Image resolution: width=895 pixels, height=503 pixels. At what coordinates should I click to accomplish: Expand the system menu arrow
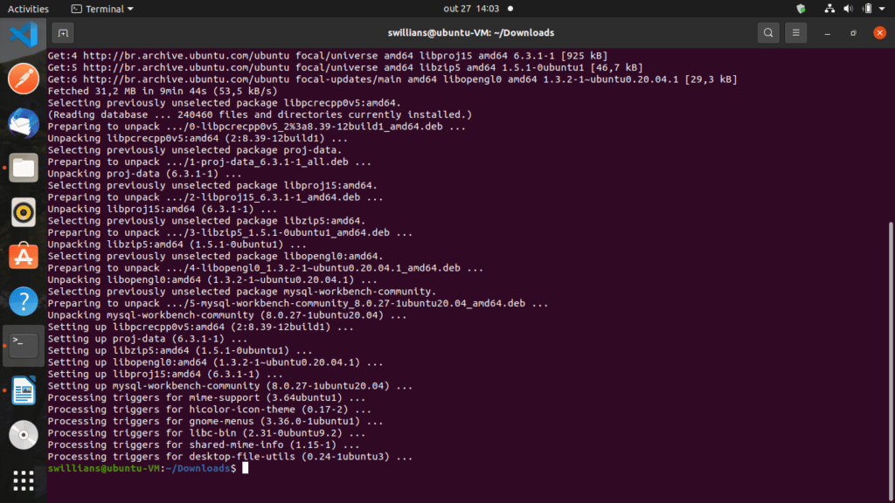tap(882, 9)
